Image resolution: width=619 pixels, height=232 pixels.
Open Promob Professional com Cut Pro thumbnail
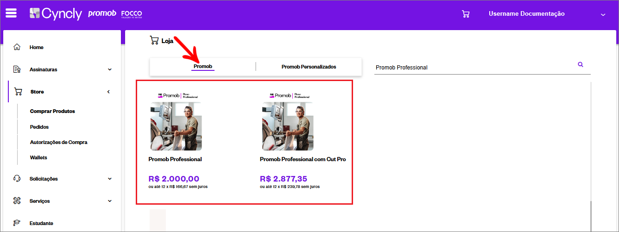(x=287, y=126)
